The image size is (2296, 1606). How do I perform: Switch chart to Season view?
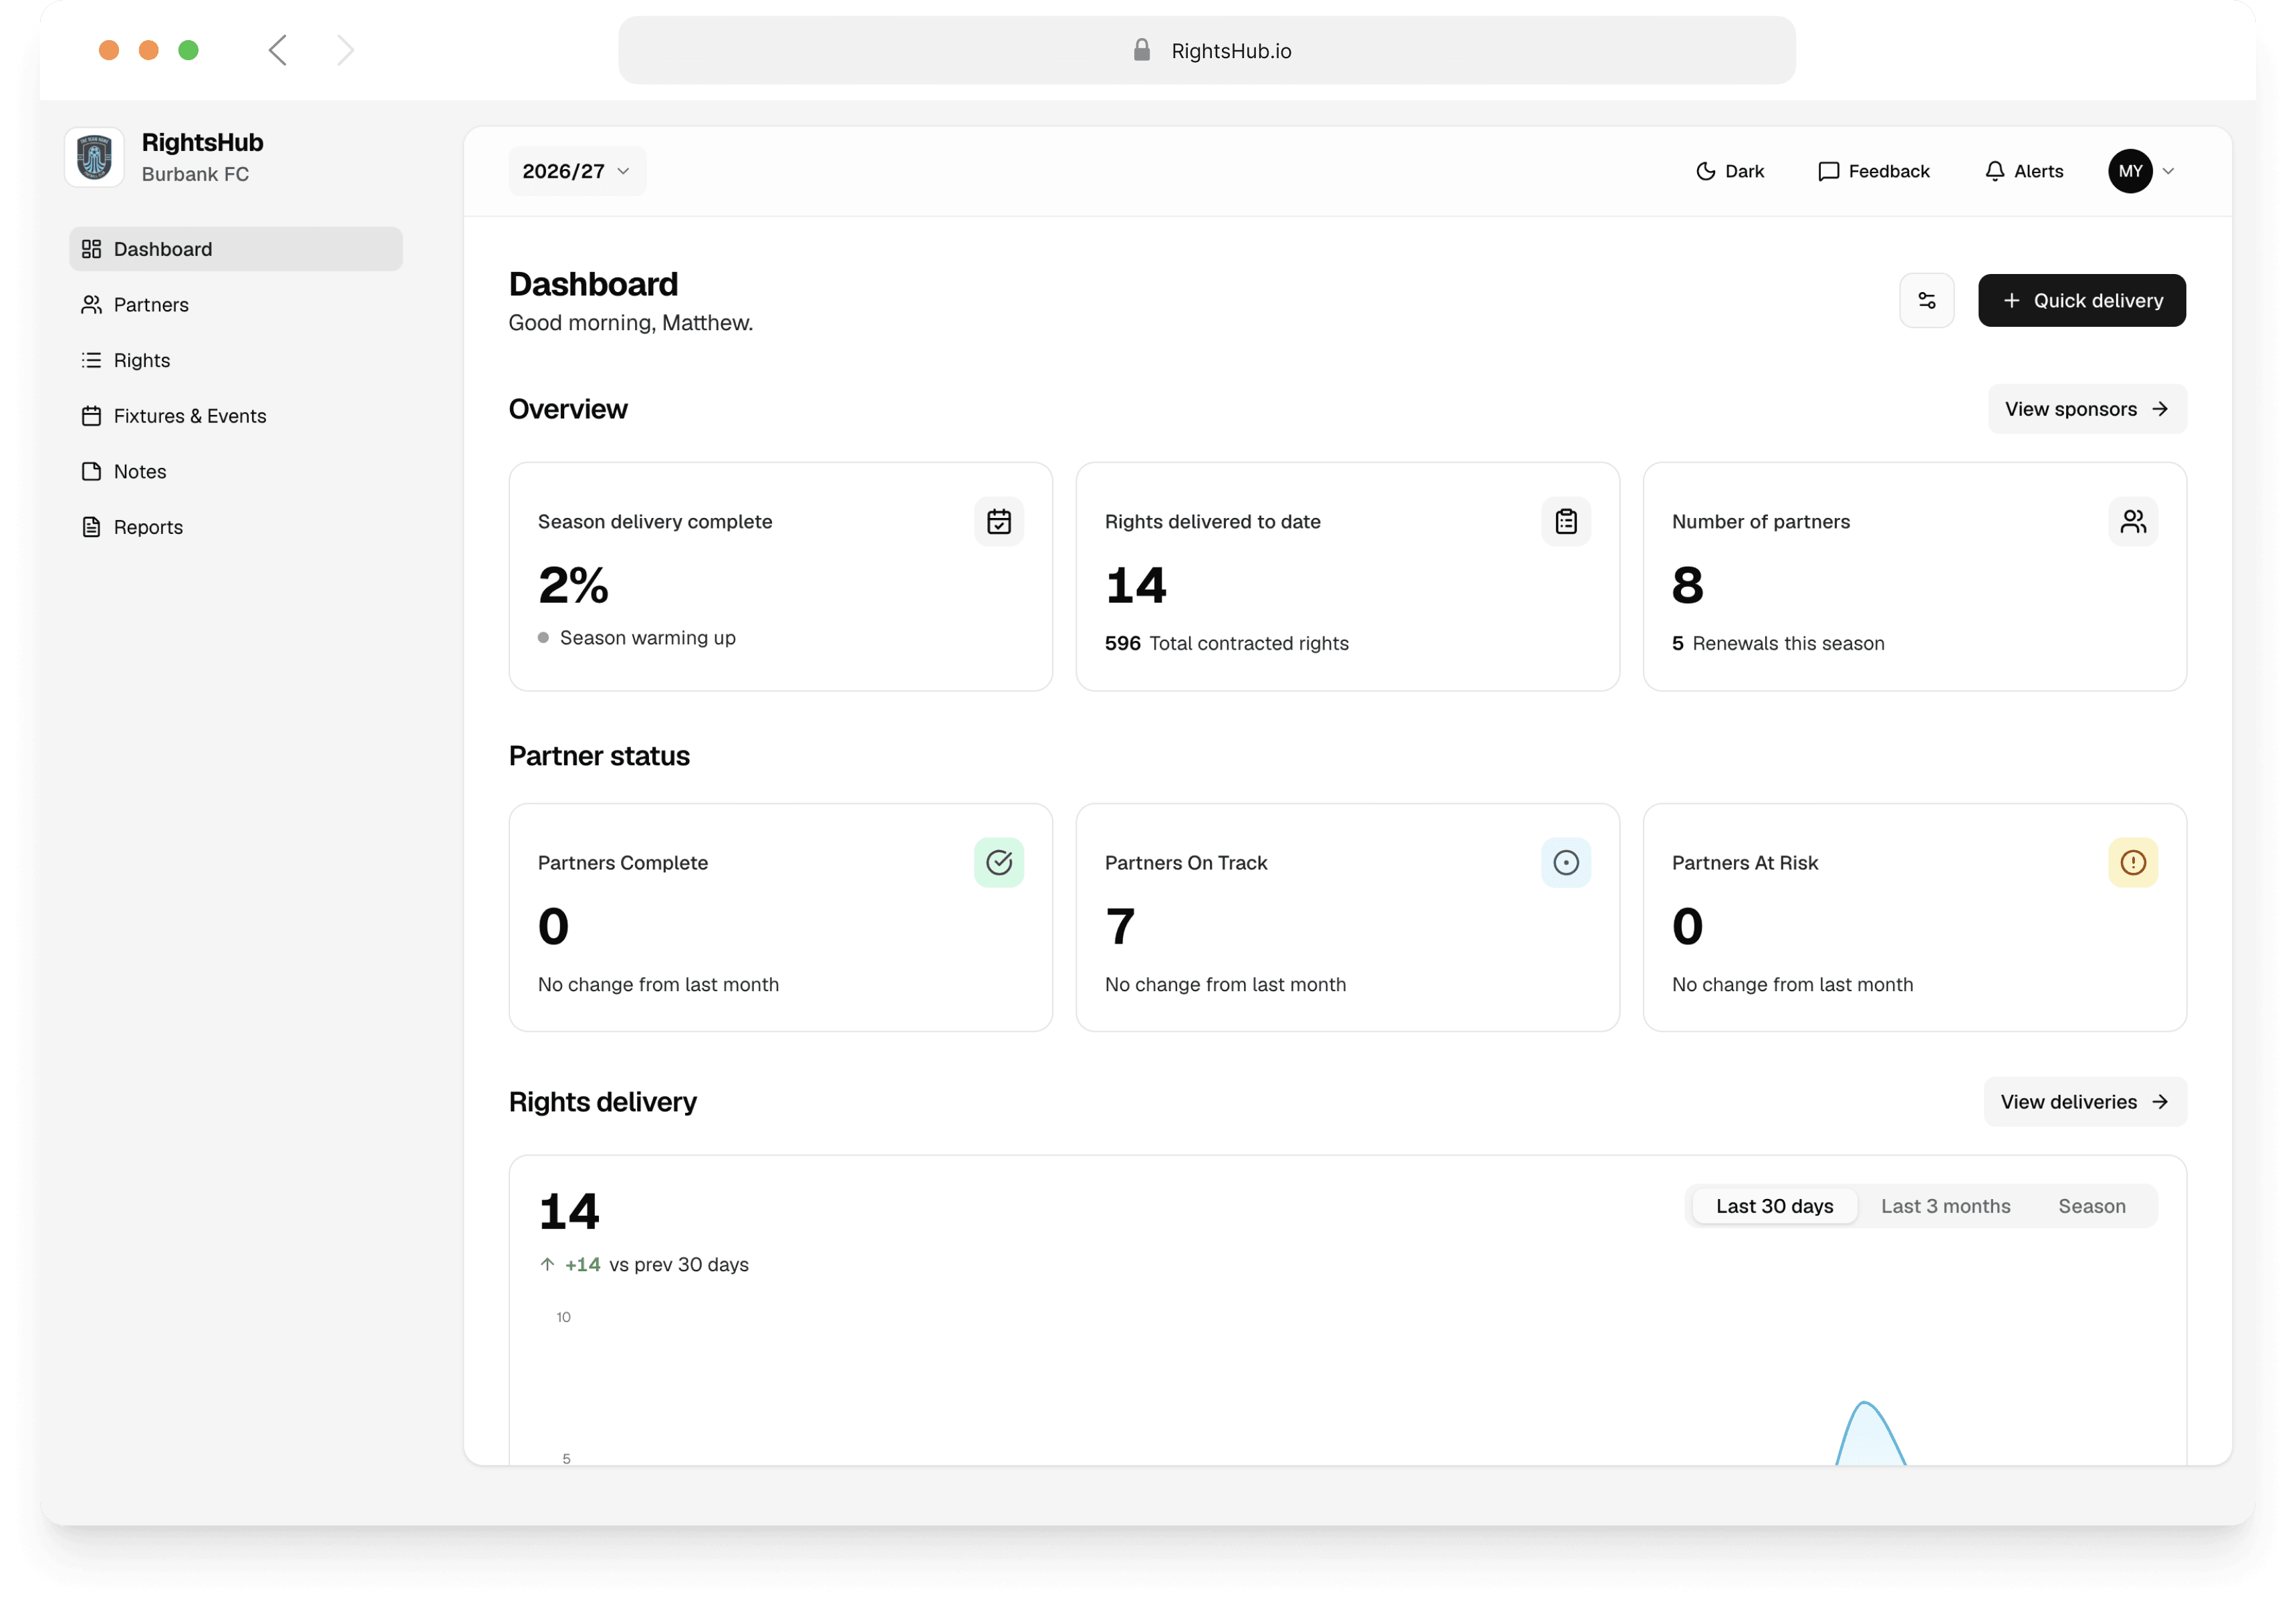tap(2091, 1206)
